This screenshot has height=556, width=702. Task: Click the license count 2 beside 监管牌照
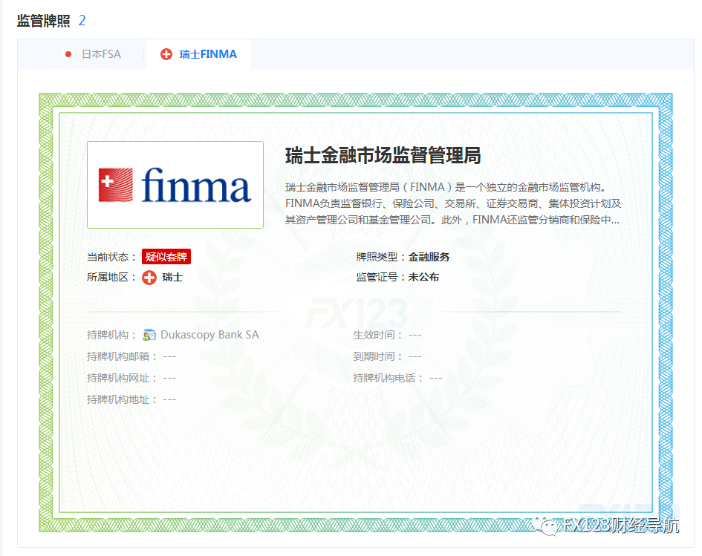pyautogui.click(x=82, y=20)
